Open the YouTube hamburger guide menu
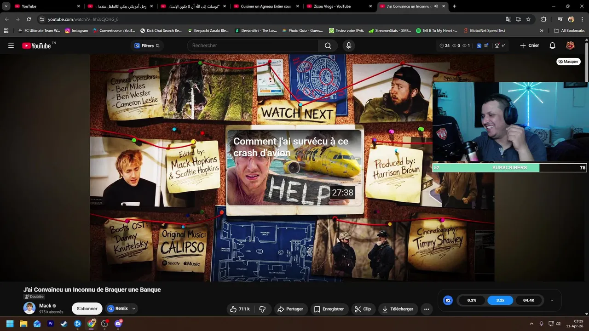The width and height of the screenshot is (589, 331). coord(11,46)
